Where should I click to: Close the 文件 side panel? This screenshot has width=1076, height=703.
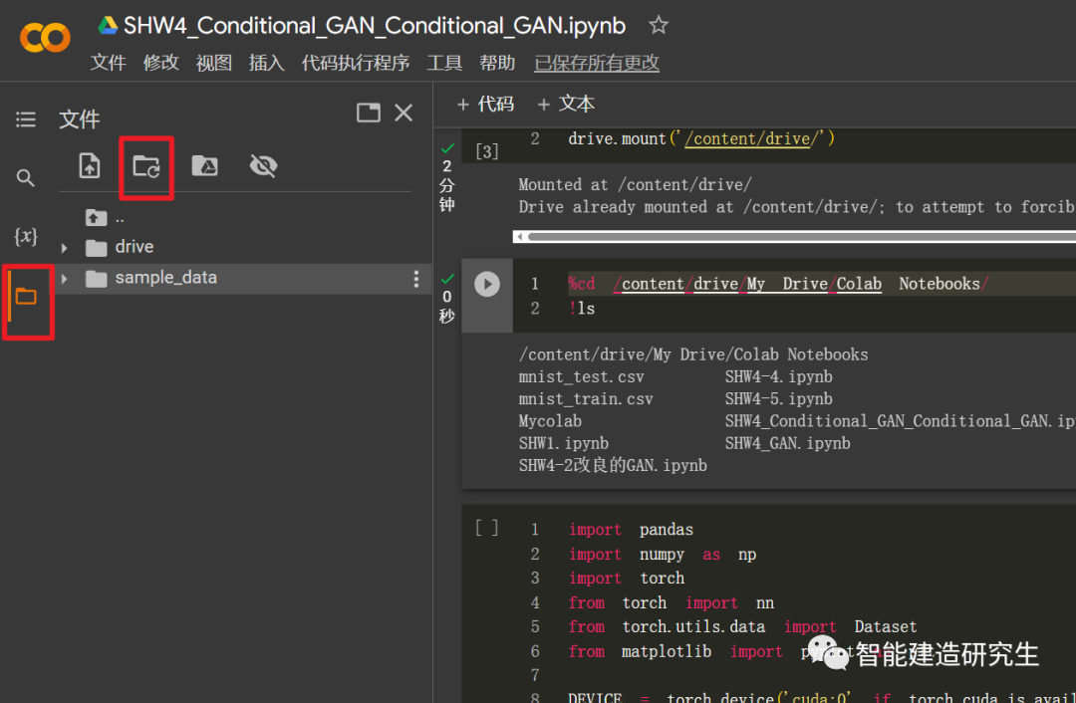coord(403,114)
